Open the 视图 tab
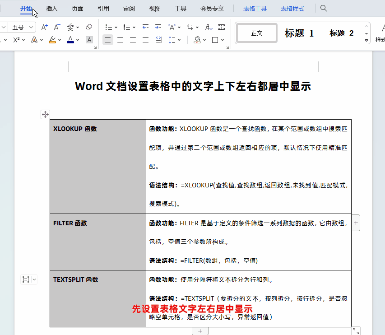Screen dimensions: 385x335 [x=155, y=9]
